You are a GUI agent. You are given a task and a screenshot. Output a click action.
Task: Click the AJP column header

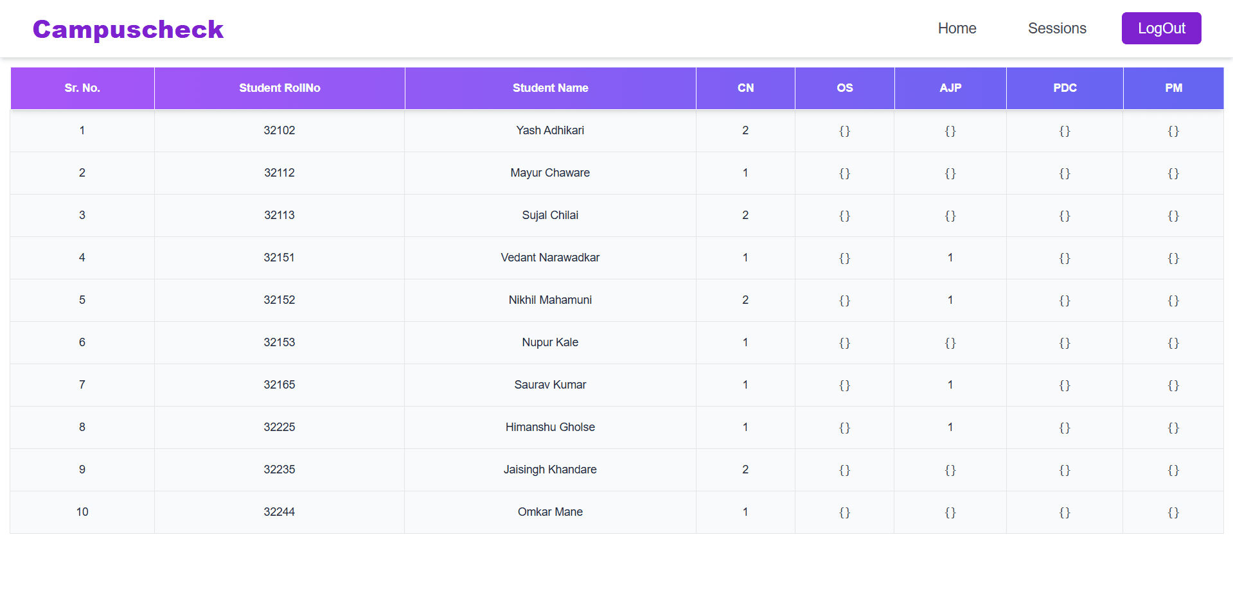950,88
